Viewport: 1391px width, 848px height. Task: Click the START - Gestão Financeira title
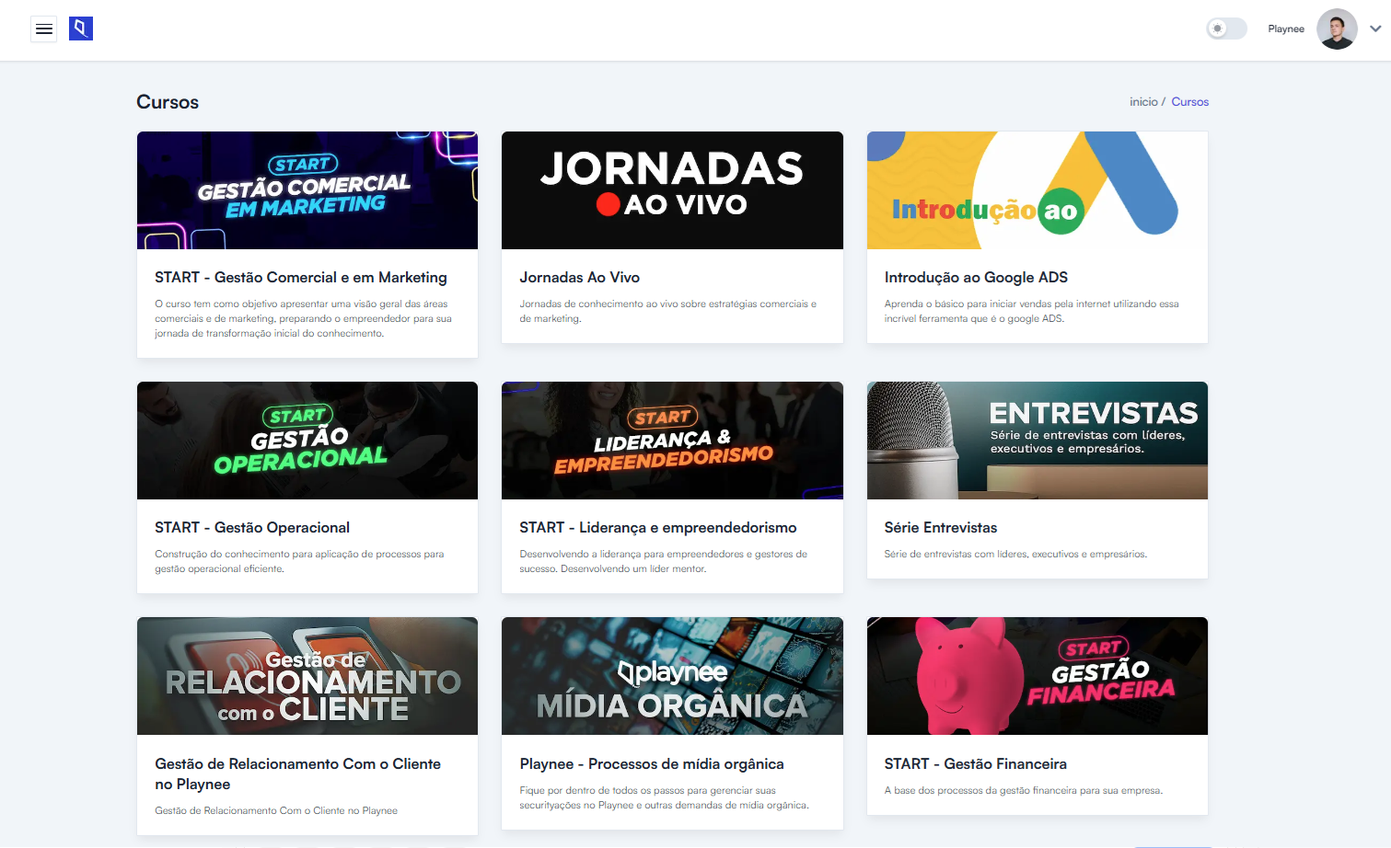coord(976,764)
